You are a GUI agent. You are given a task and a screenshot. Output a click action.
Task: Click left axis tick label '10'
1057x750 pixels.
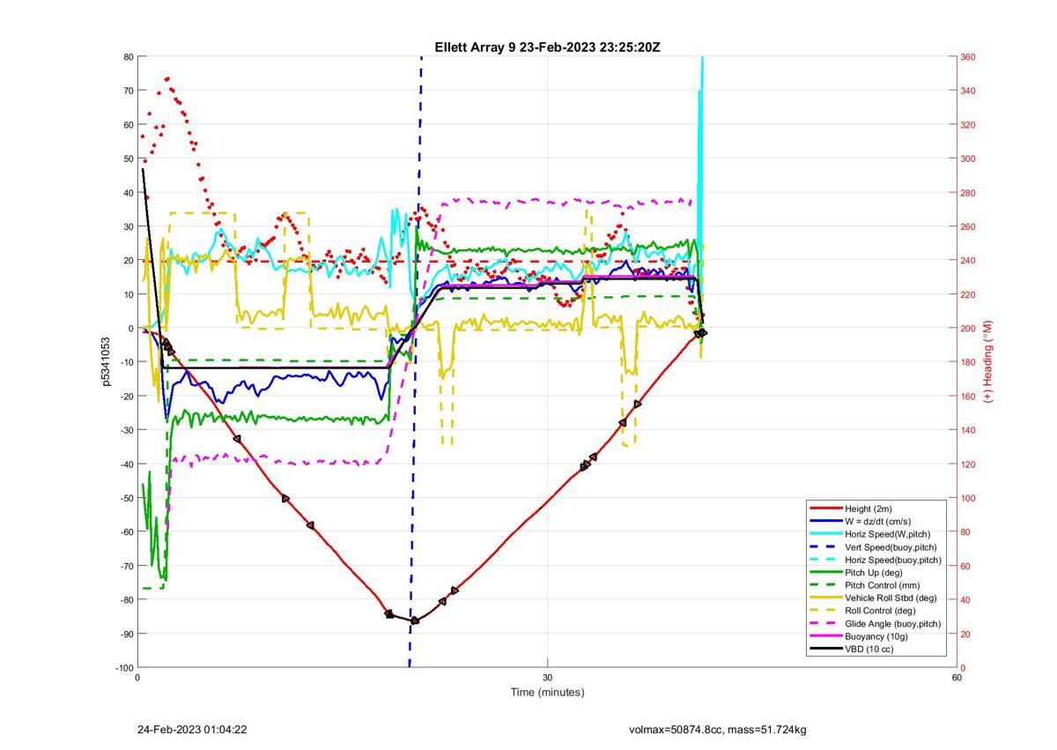click(129, 294)
